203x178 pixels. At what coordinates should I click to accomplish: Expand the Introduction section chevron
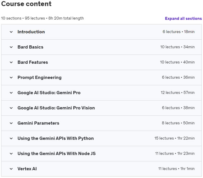pos(11,32)
